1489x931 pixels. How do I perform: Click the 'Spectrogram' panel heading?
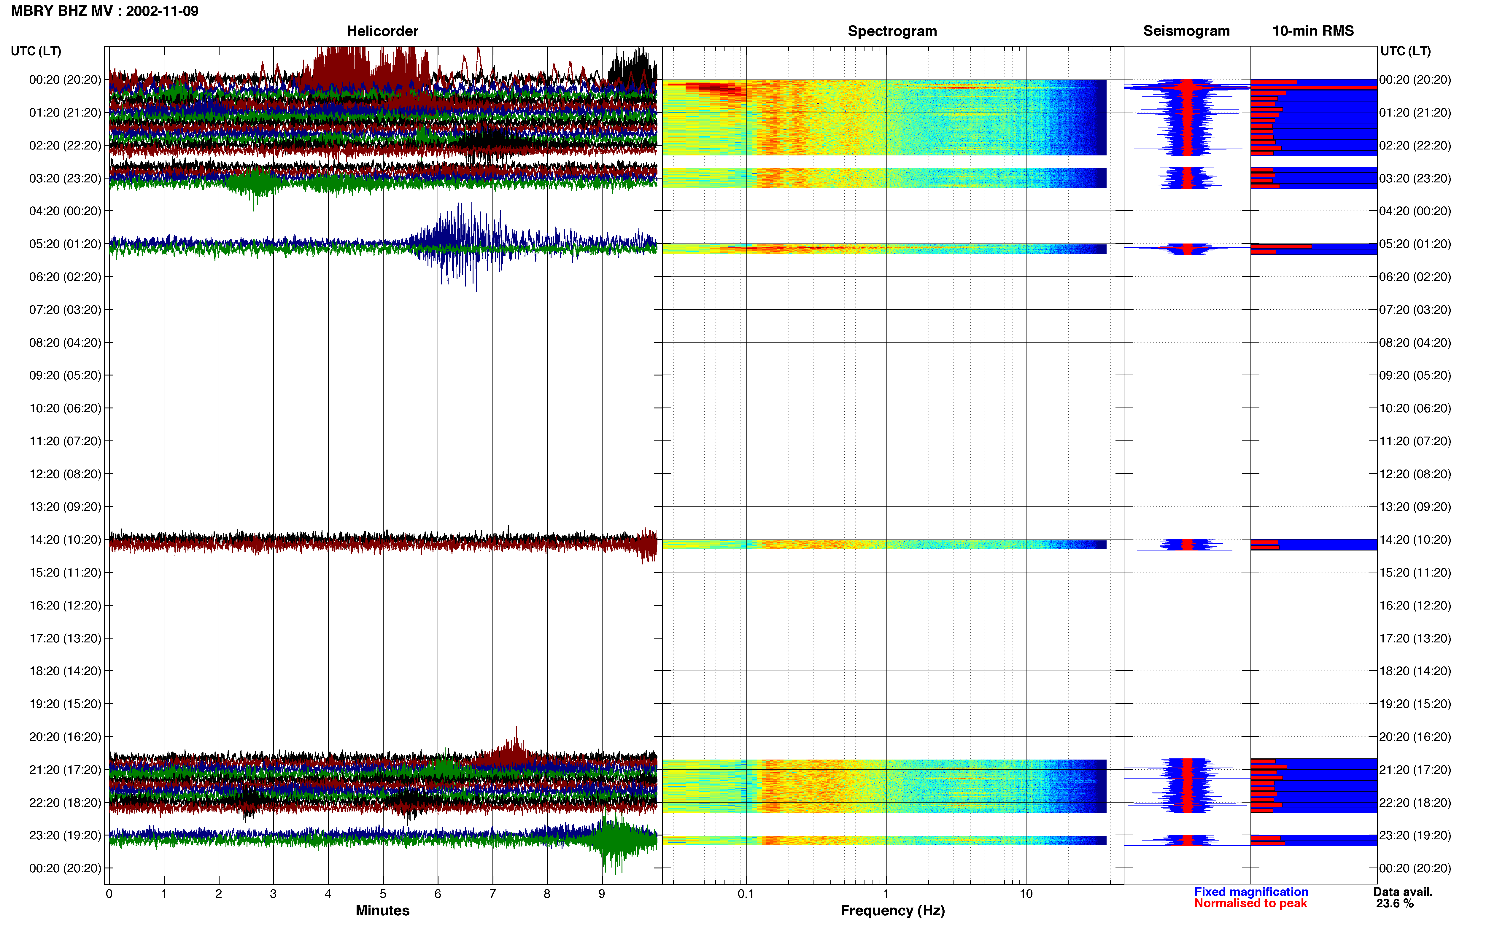point(892,31)
